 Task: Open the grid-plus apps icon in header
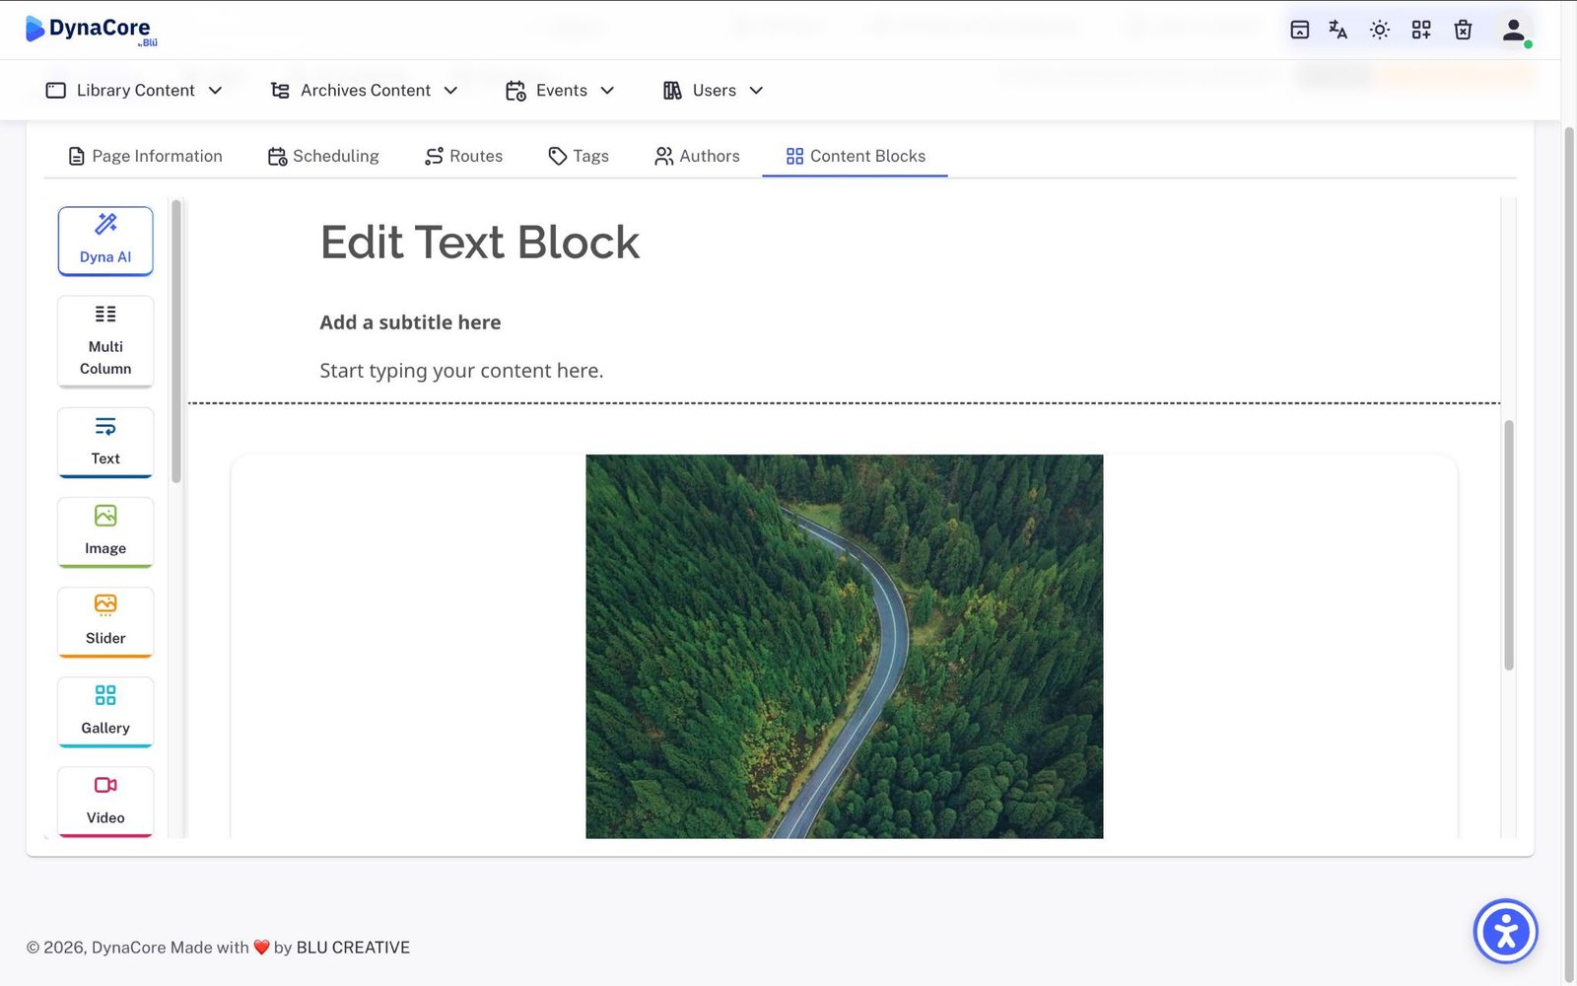[x=1421, y=30]
